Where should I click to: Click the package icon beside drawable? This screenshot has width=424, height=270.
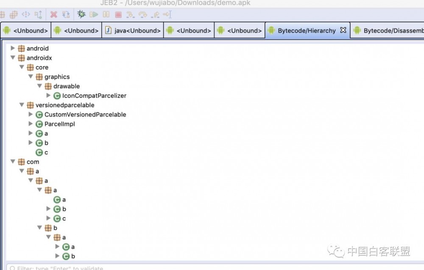click(x=48, y=86)
